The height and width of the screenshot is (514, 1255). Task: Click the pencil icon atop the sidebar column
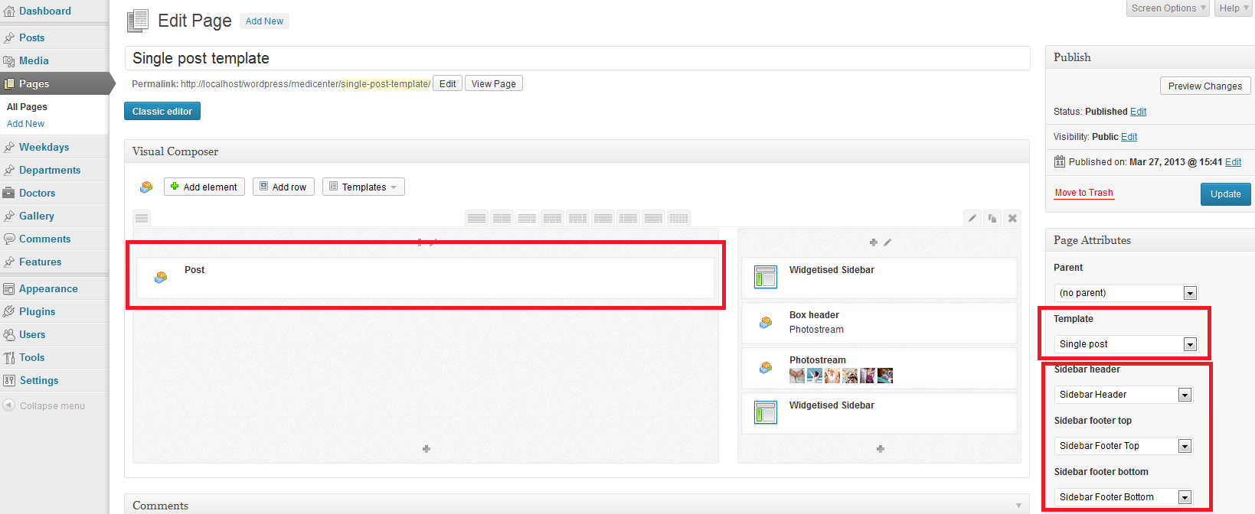887,242
